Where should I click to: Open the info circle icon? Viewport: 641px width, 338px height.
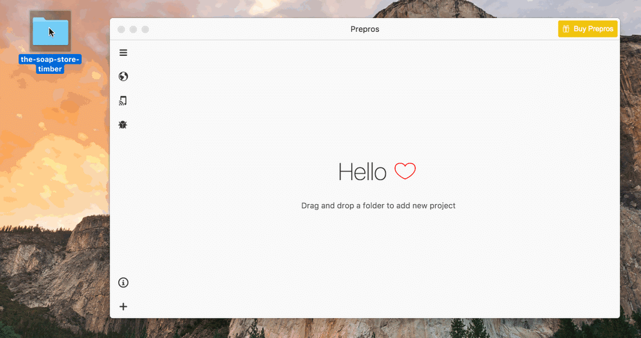(x=123, y=282)
